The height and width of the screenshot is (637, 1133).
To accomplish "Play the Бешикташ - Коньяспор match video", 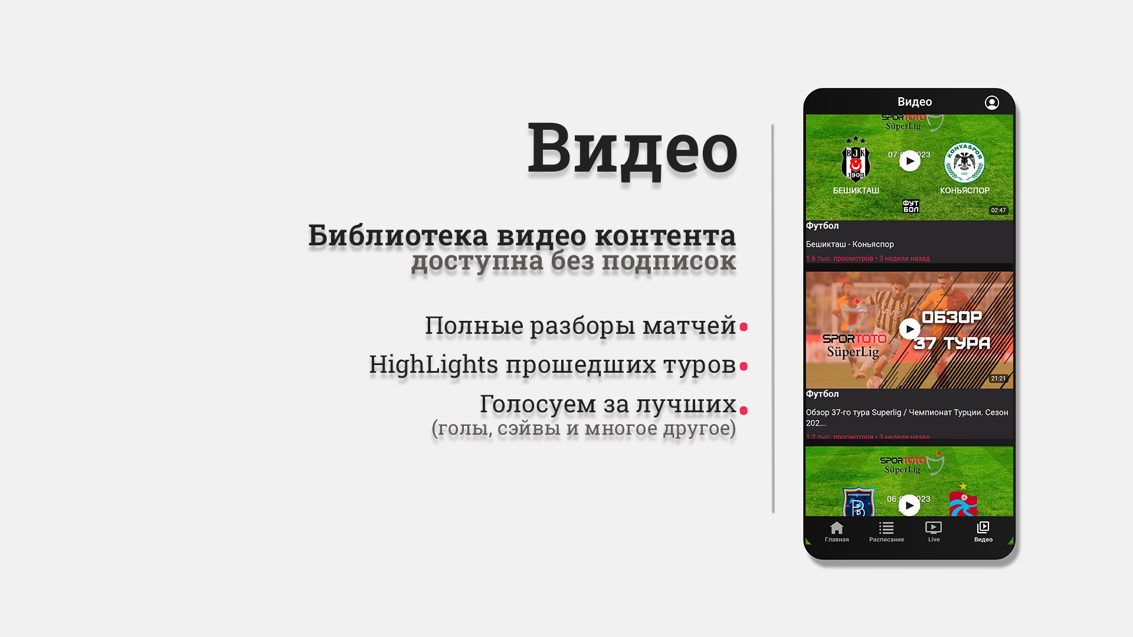I will (x=910, y=161).
